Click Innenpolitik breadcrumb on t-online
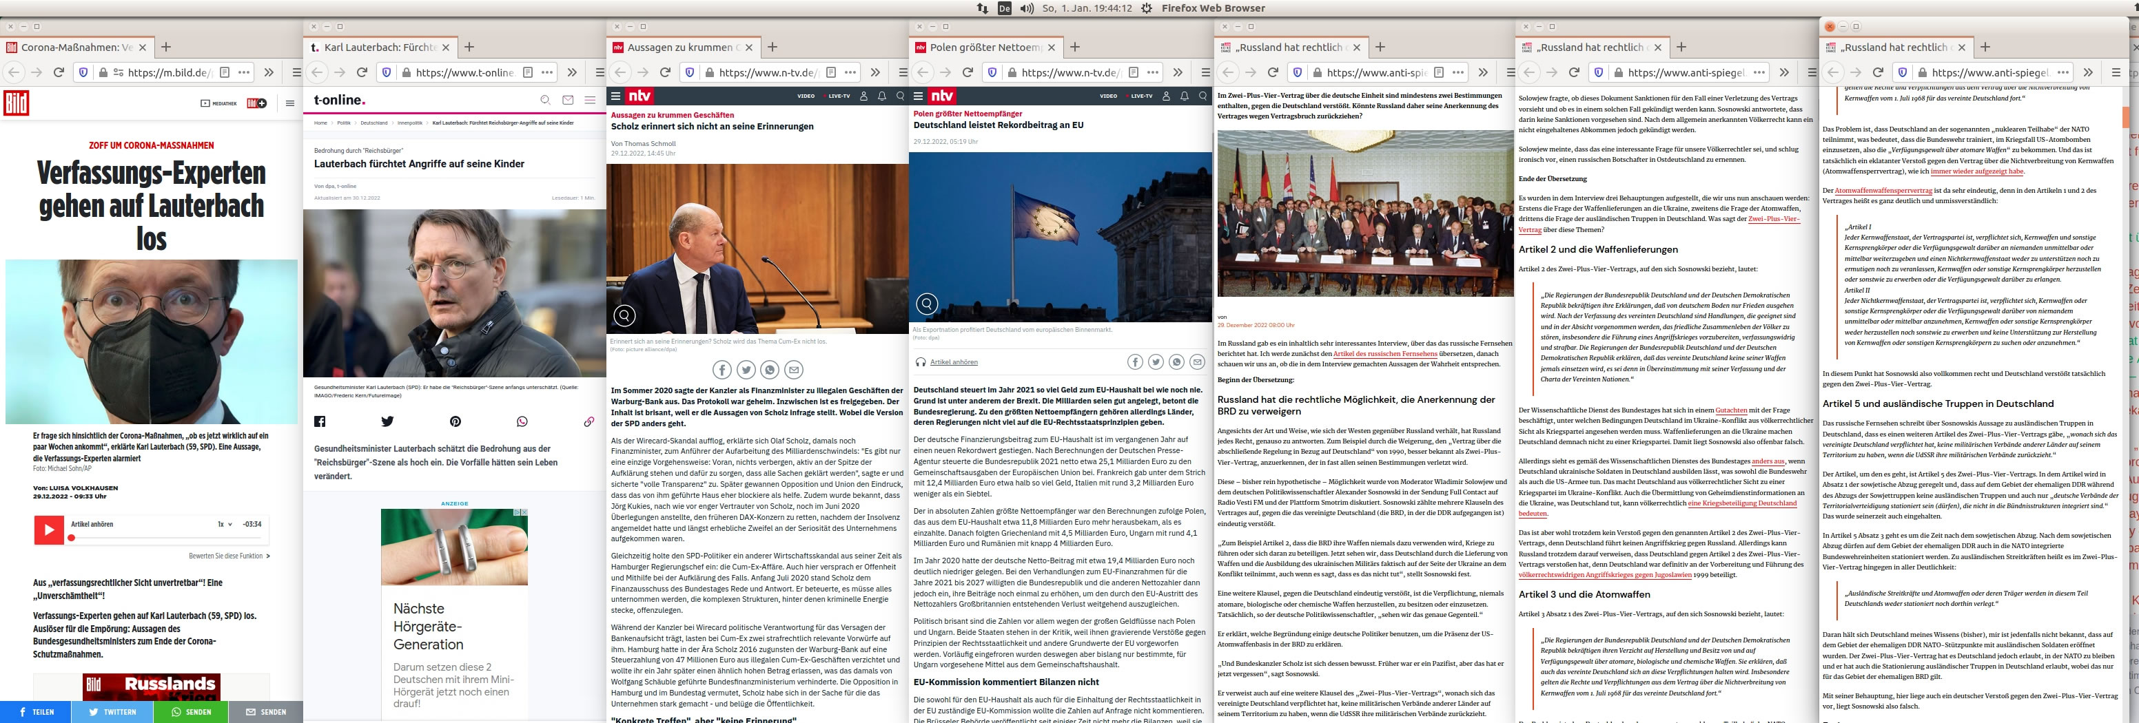Screen dimensions: 2139x723 pyautogui.click(x=410, y=123)
